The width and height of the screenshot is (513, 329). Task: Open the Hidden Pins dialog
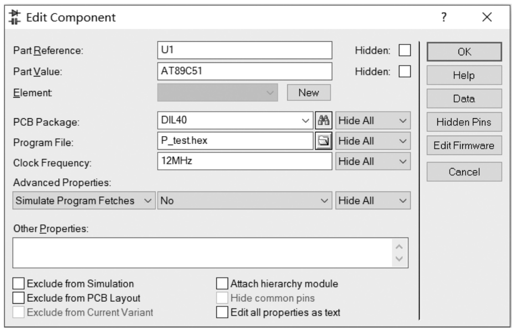coord(464,122)
